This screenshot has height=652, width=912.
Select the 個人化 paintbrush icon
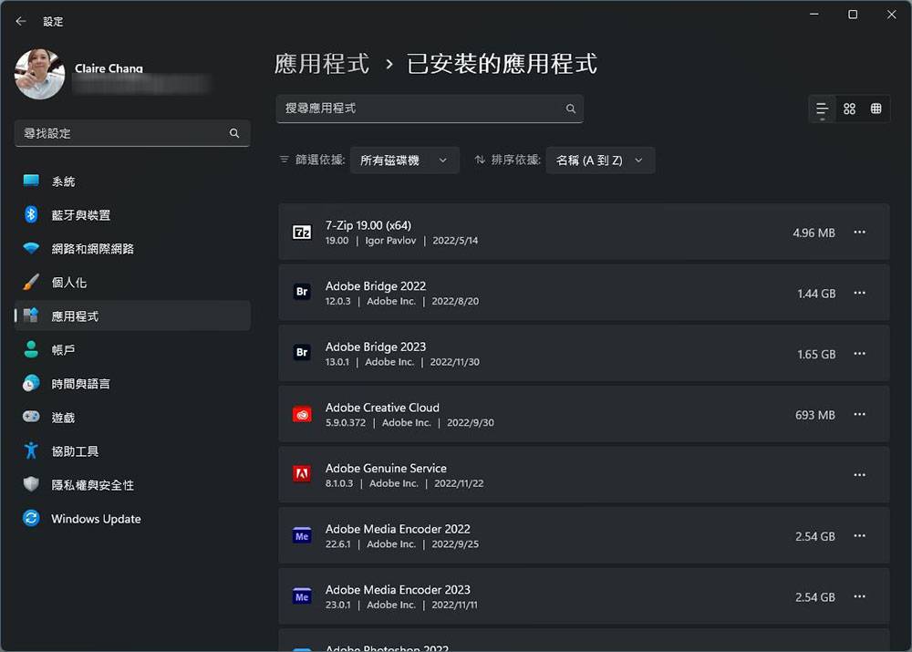[29, 282]
